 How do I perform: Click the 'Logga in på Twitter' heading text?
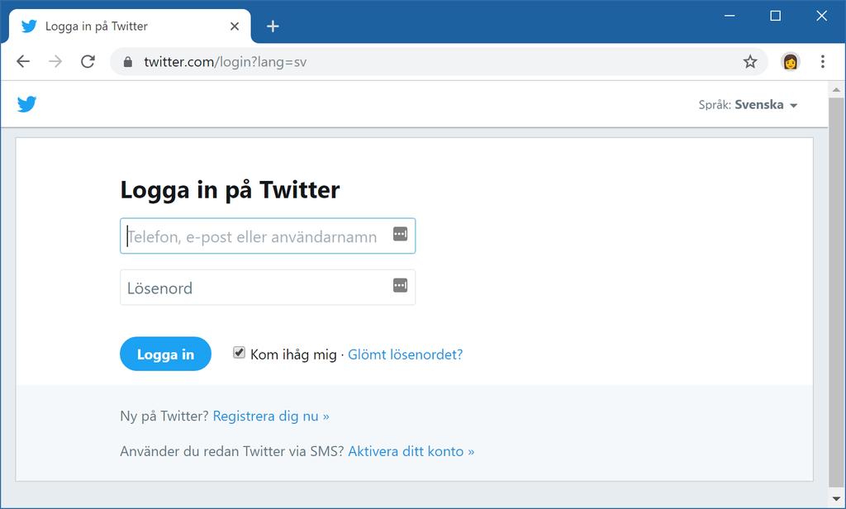coord(230,190)
